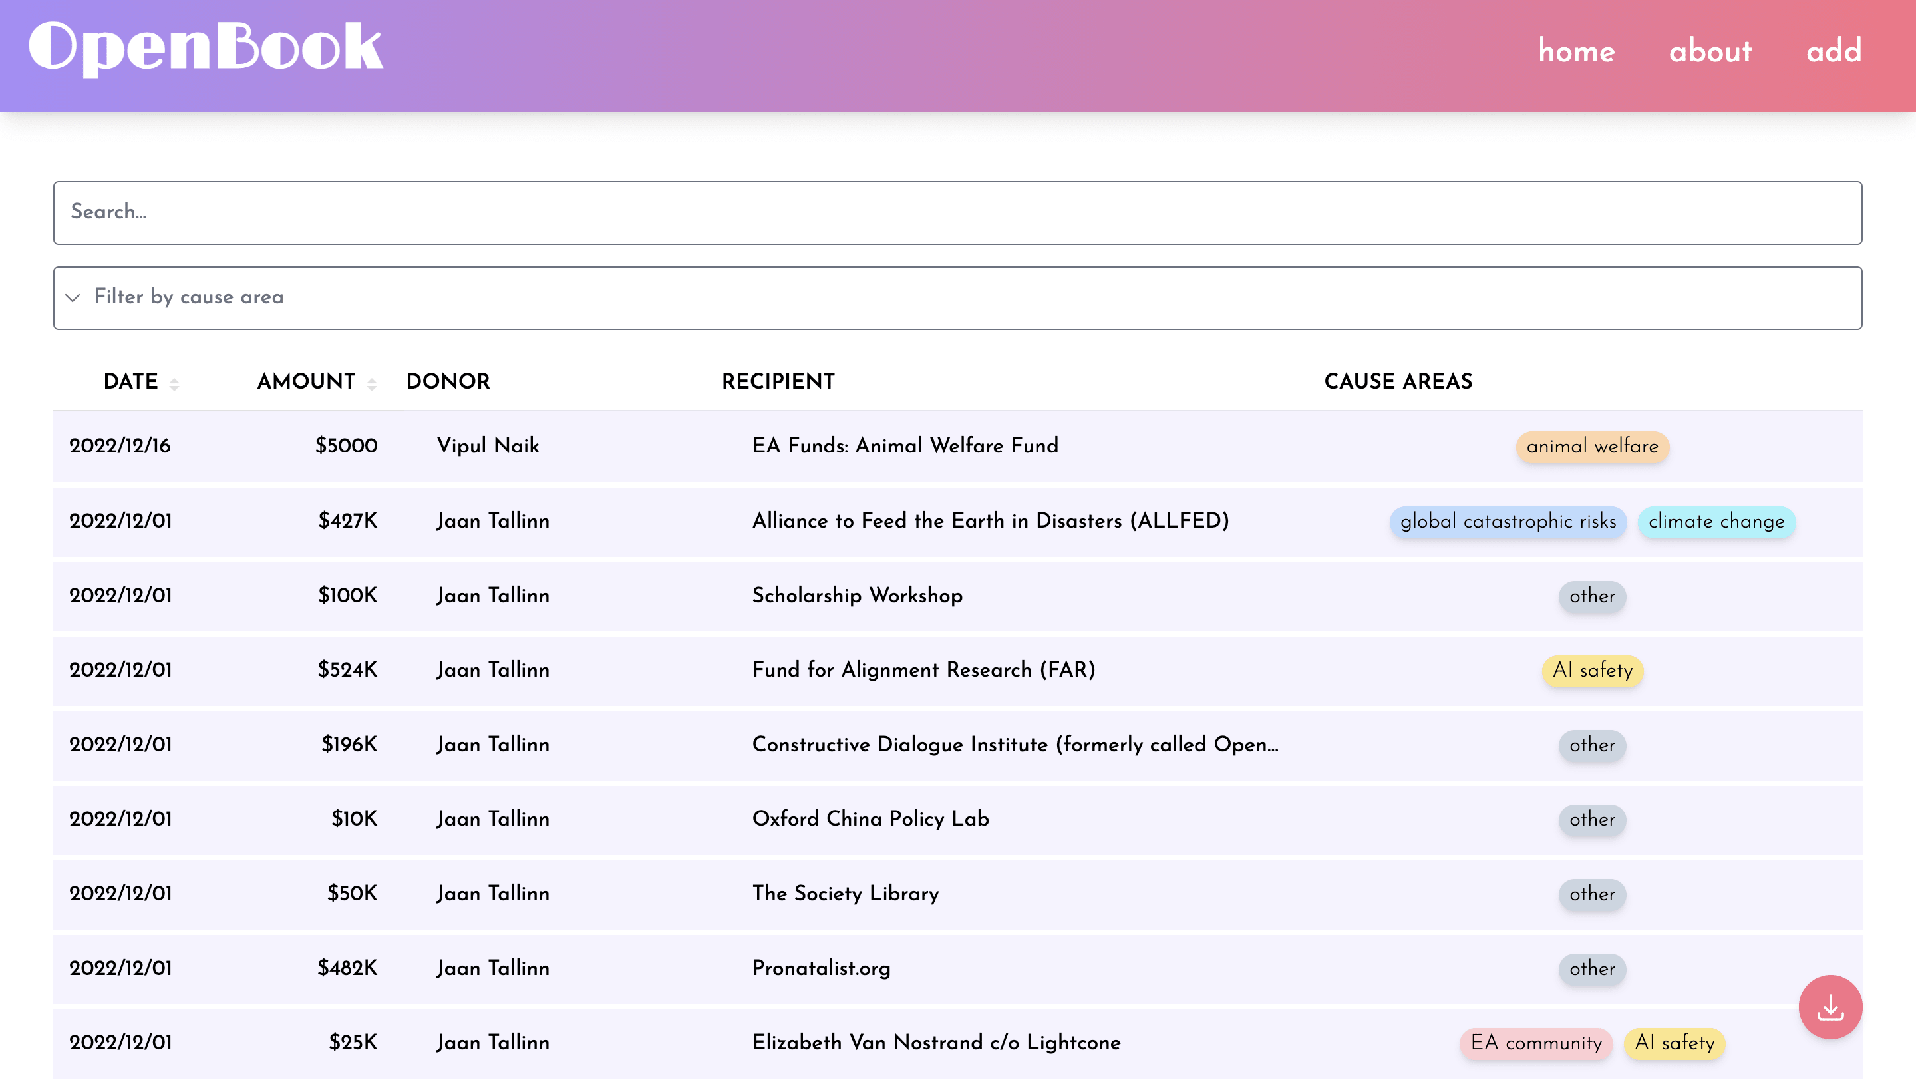Open recipient Alliance to Feed the Earth in Disasters

pos(990,521)
